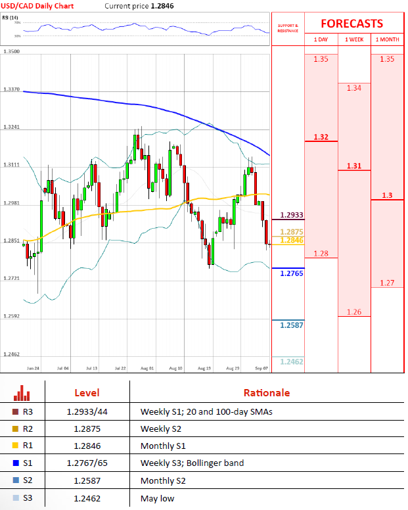Click the red bar chart icon in table header
This screenshot has height=510, width=408.
[x=22, y=393]
